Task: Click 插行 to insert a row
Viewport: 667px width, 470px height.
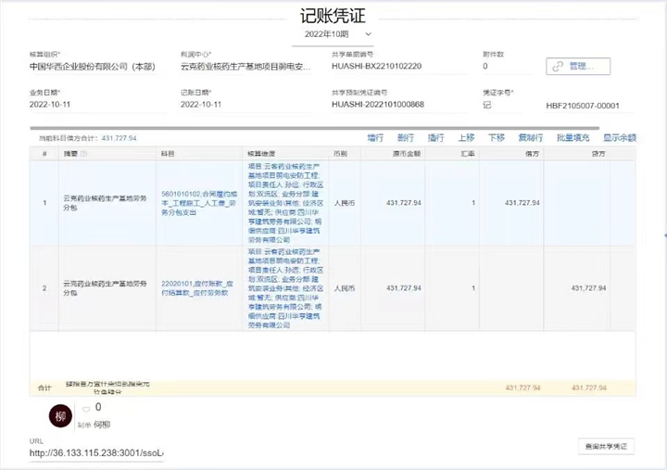Action: click(x=436, y=138)
